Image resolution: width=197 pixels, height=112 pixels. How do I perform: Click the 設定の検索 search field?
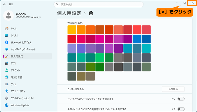(x=98, y=5)
